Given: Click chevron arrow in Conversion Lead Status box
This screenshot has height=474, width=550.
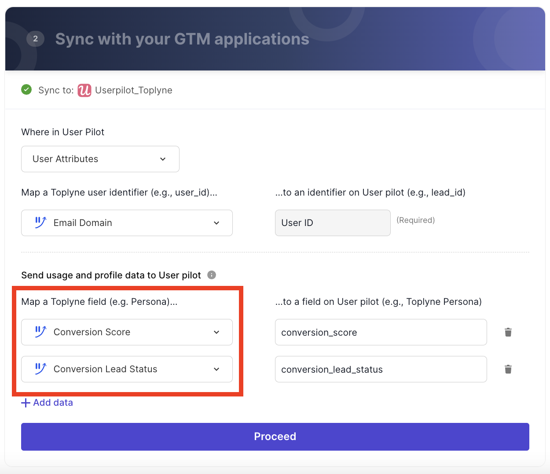Looking at the screenshot, I should pyautogui.click(x=216, y=369).
